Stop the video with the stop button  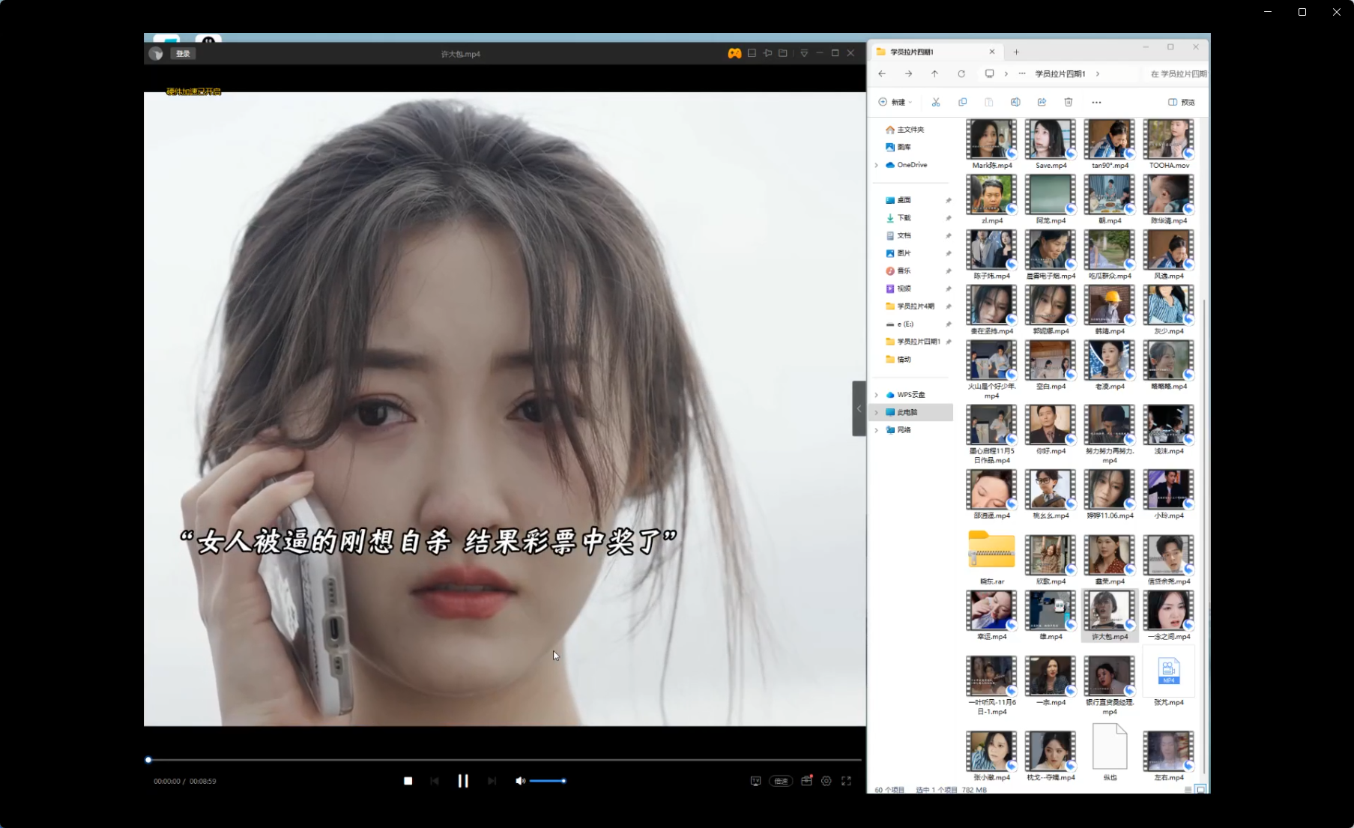coord(408,781)
